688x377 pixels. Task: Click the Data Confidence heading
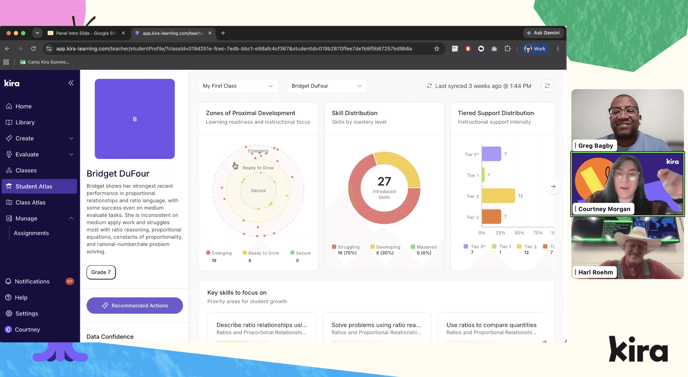click(110, 337)
